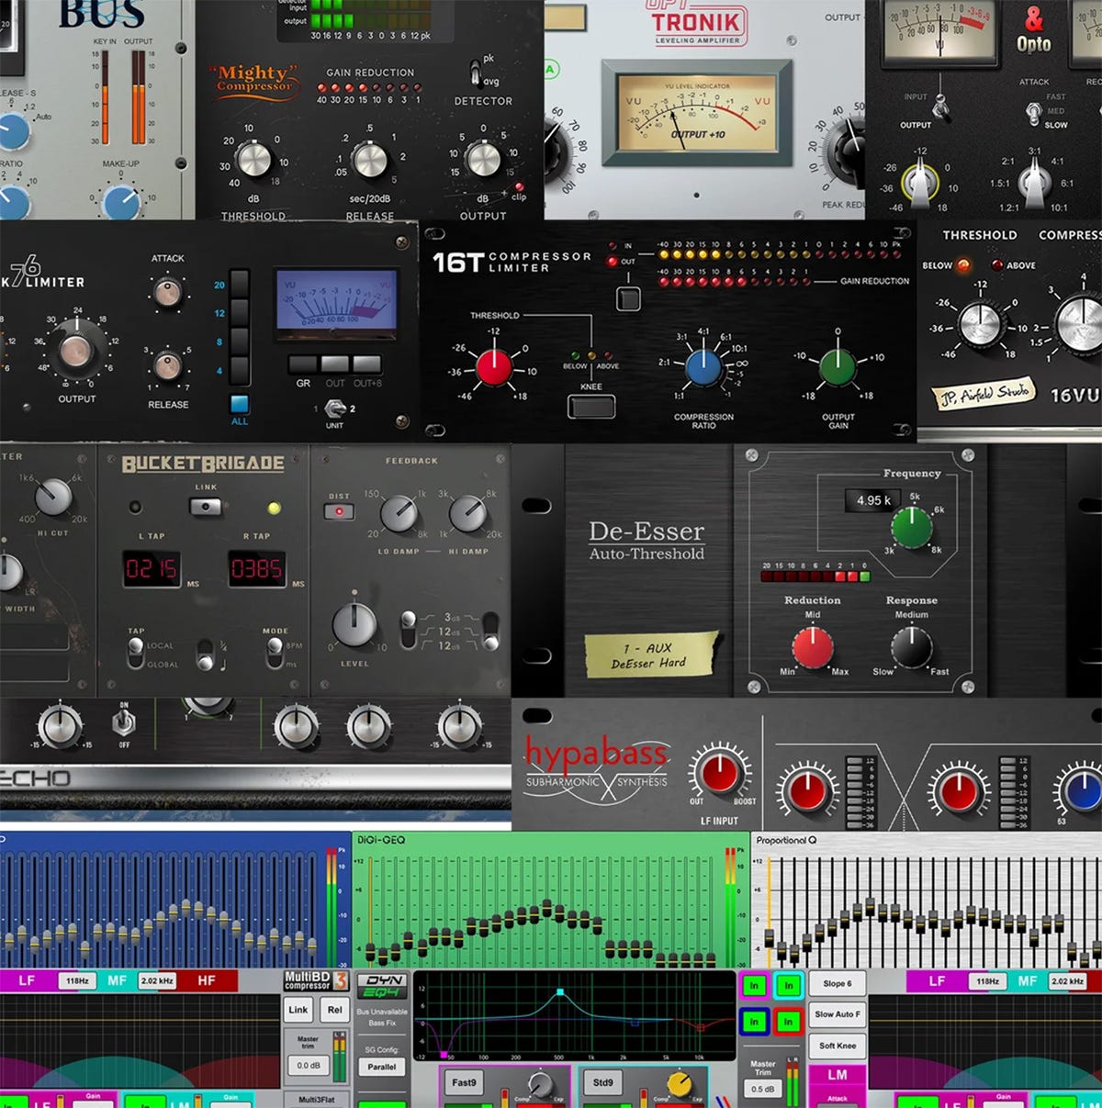This screenshot has height=1108, width=1102.
Task: Flip the UNIT 1/2 switch on 76 Limiter
Action: (x=334, y=409)
